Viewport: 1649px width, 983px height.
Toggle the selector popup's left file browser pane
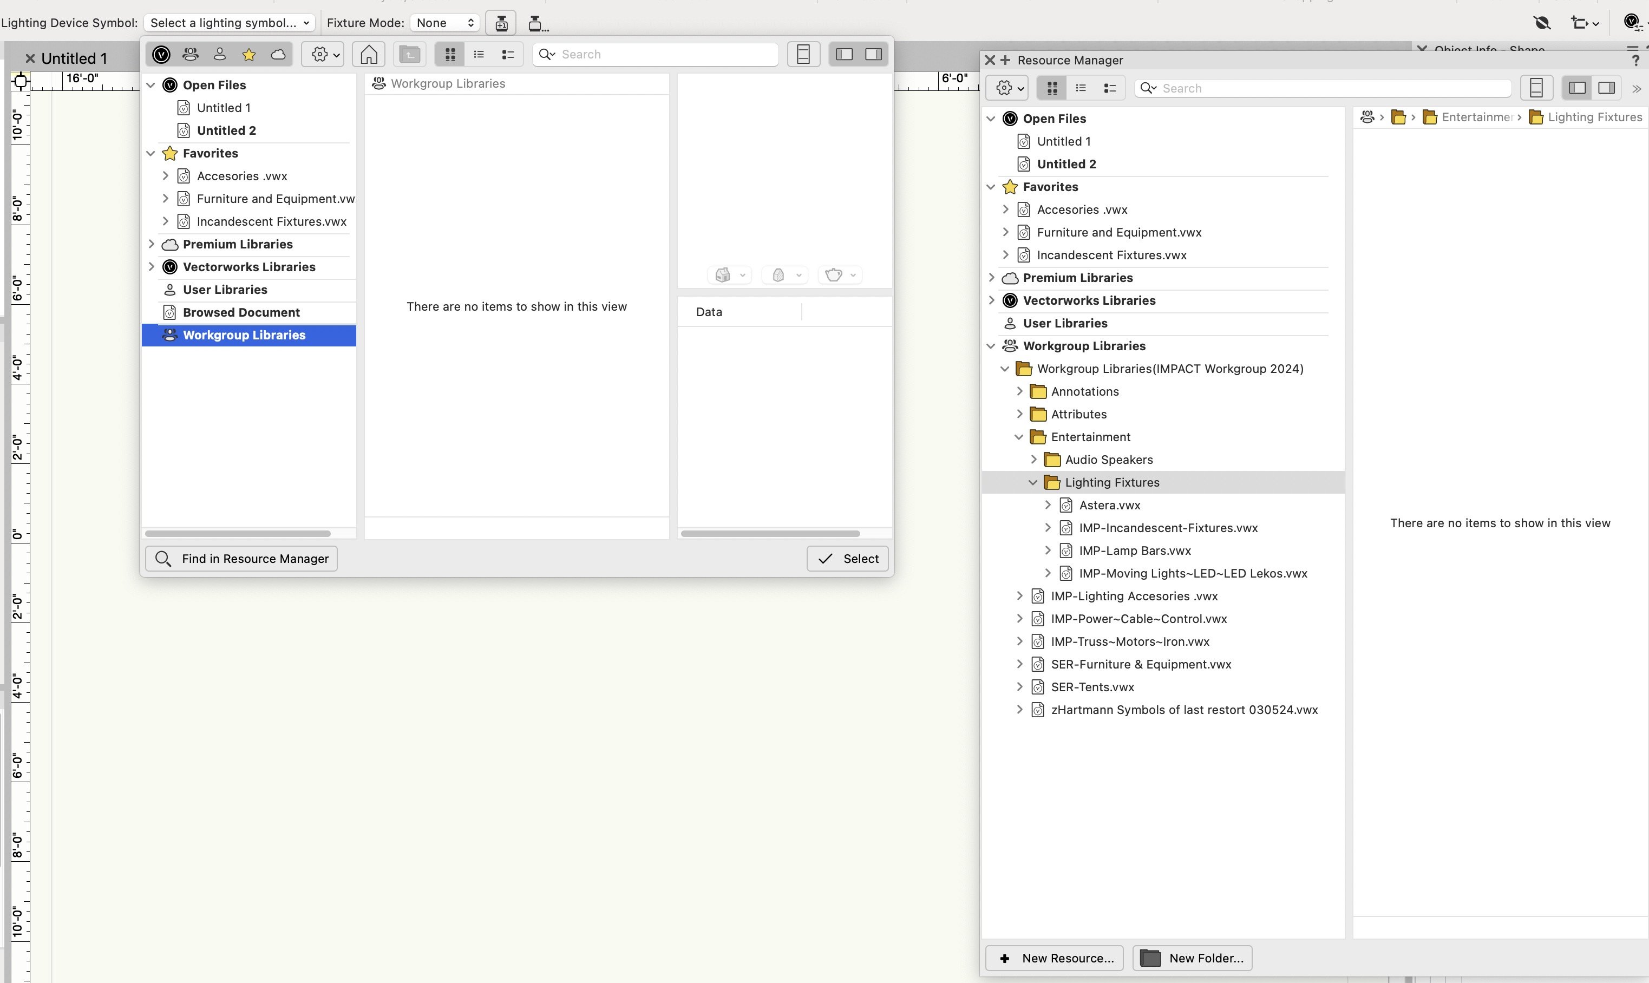[844, 54]
